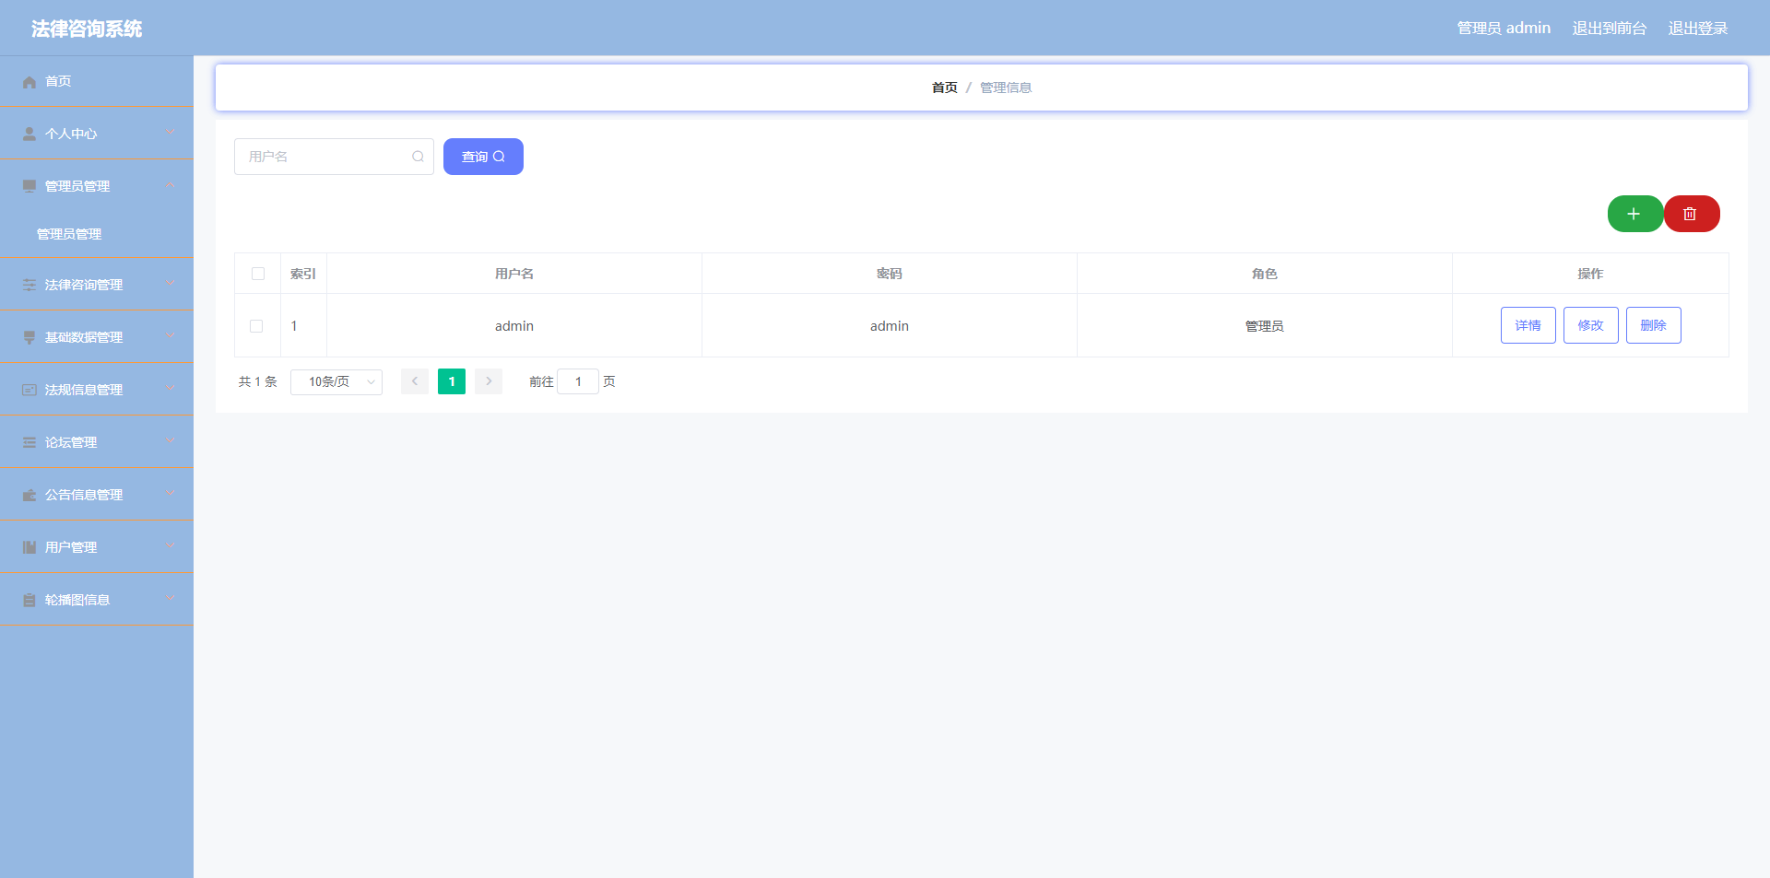Click the magnifier icon in 用户名 field
The height and width of the screenshot is (878, 1770).
pyautogui.click(x=418, y=157)
